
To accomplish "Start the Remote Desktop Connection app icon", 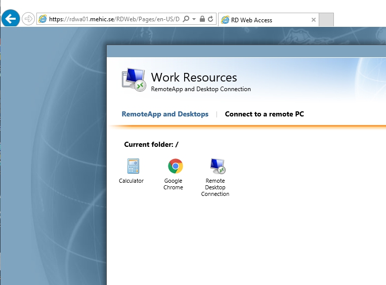I will (x=217, y=166).
